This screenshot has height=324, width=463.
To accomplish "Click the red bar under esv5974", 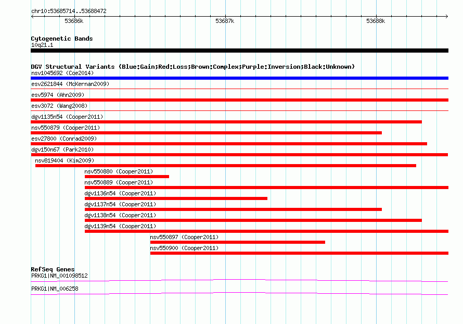I will (x=239, y=100).
